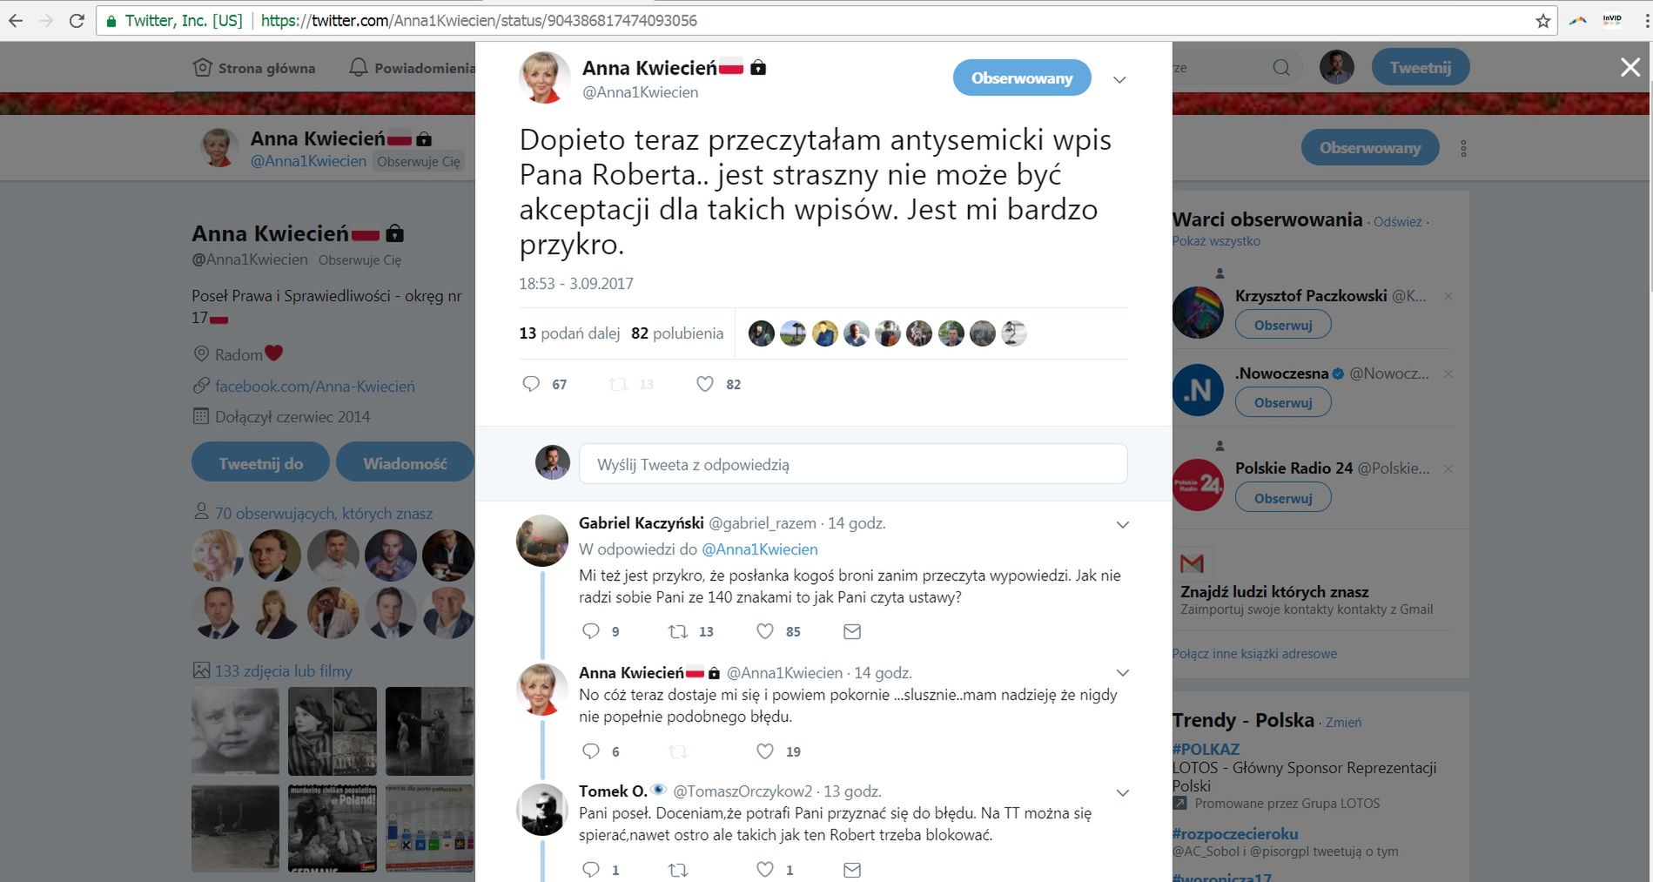This screenshot has height=882, width=1653.
Task: Click the Tweetnij button in the top bar
Action: tap(1421, 67)
